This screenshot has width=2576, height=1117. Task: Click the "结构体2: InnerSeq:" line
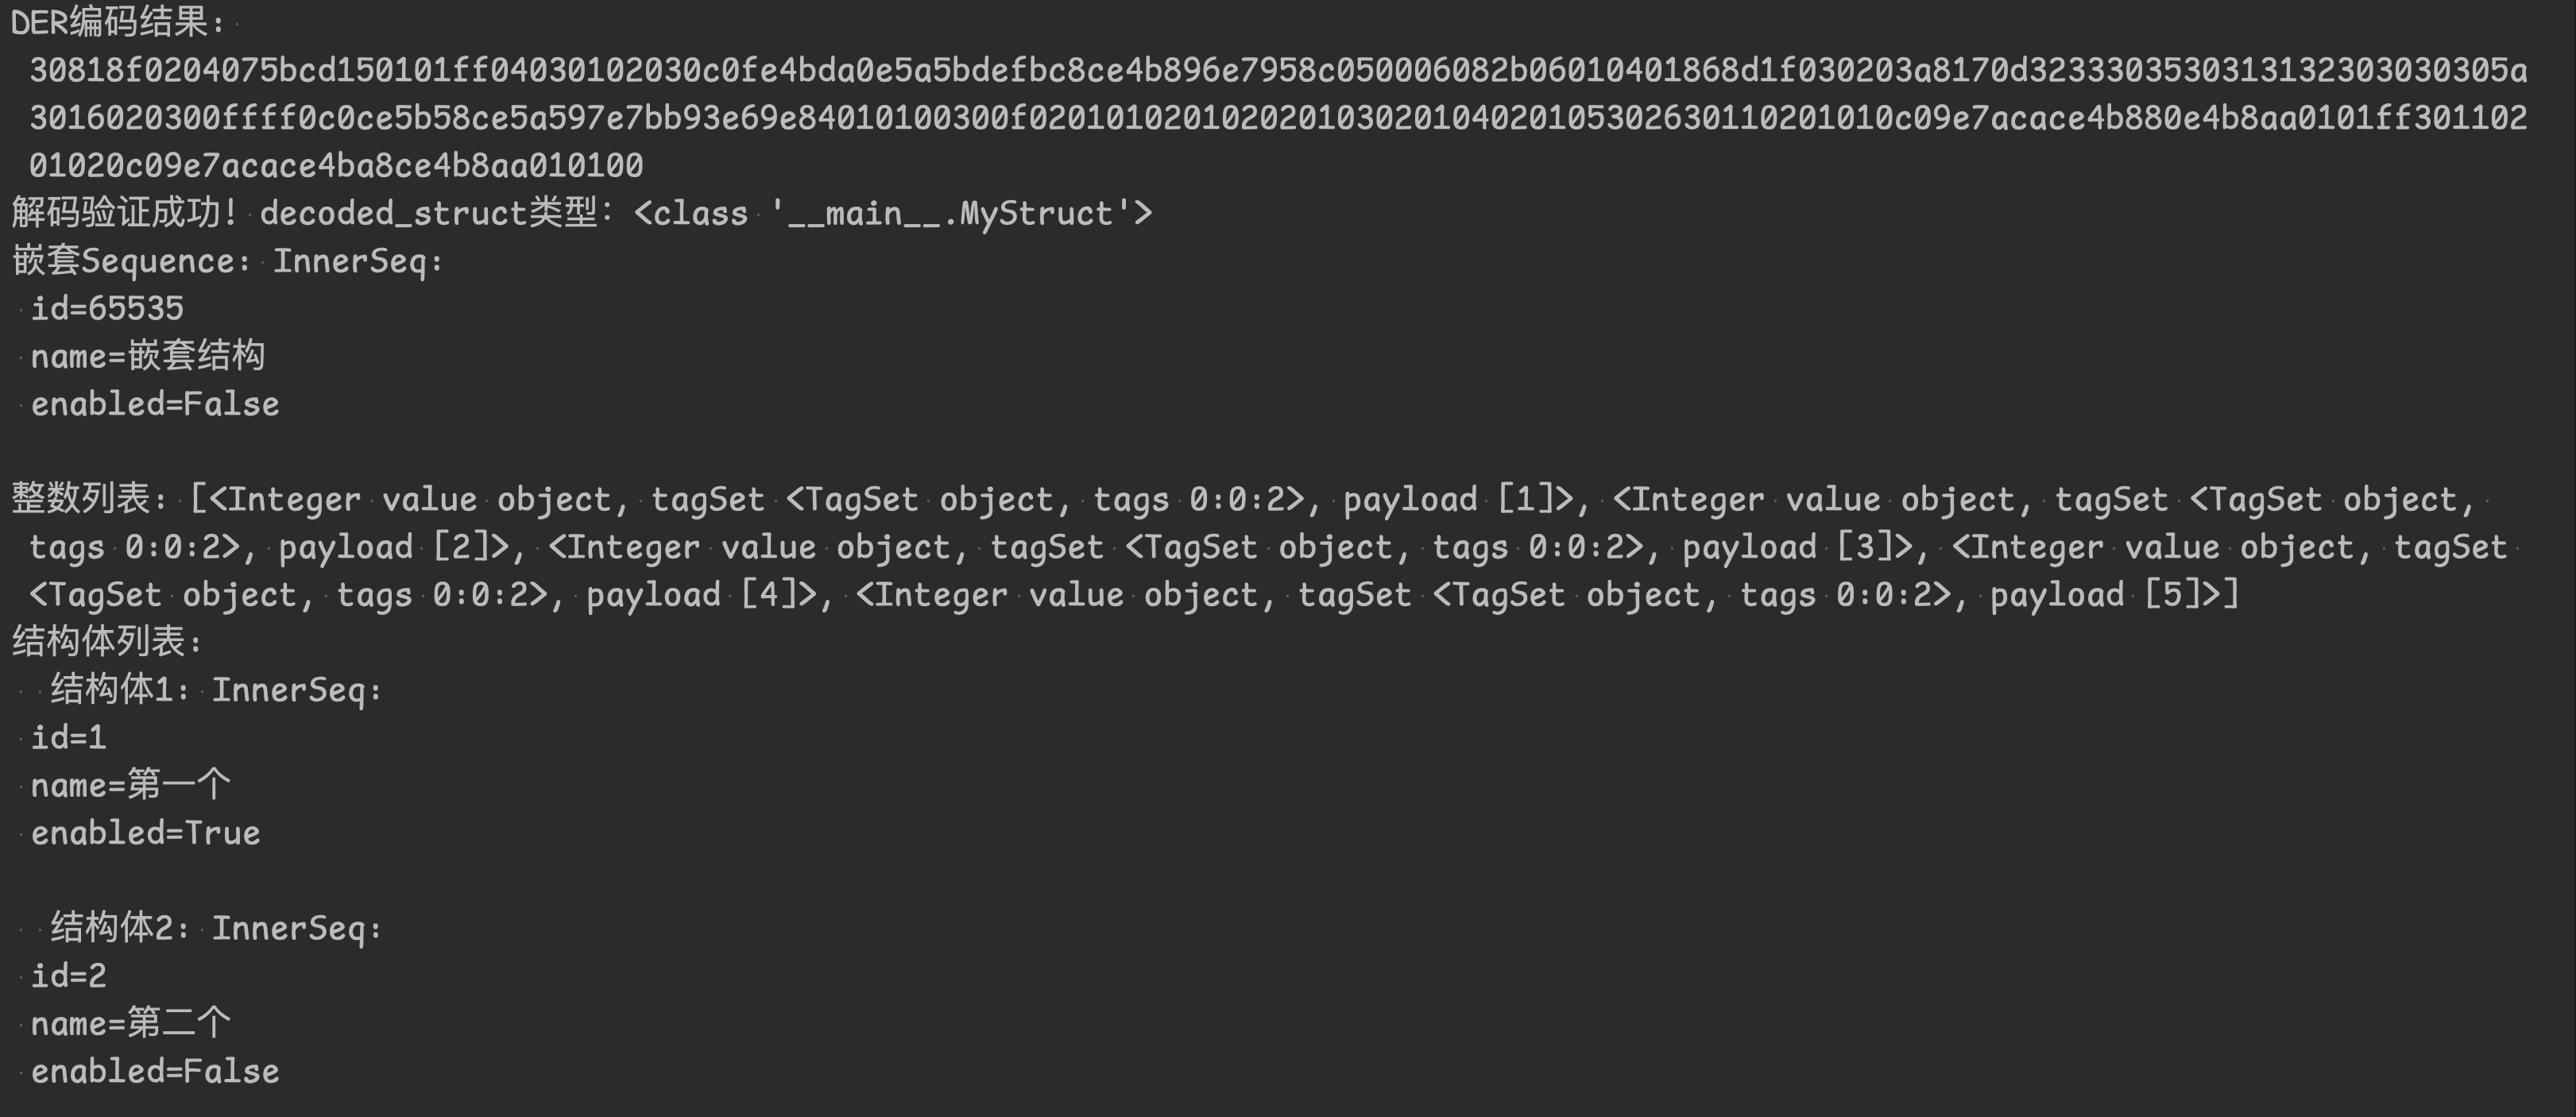[x=216, y=928]
